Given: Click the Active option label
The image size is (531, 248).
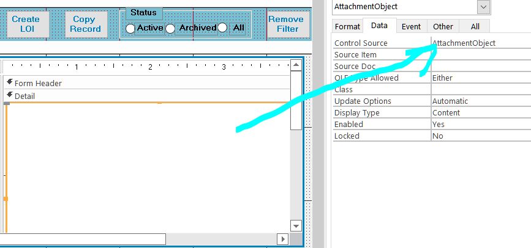Looking at the screenshot, I should tap(149, 27).
